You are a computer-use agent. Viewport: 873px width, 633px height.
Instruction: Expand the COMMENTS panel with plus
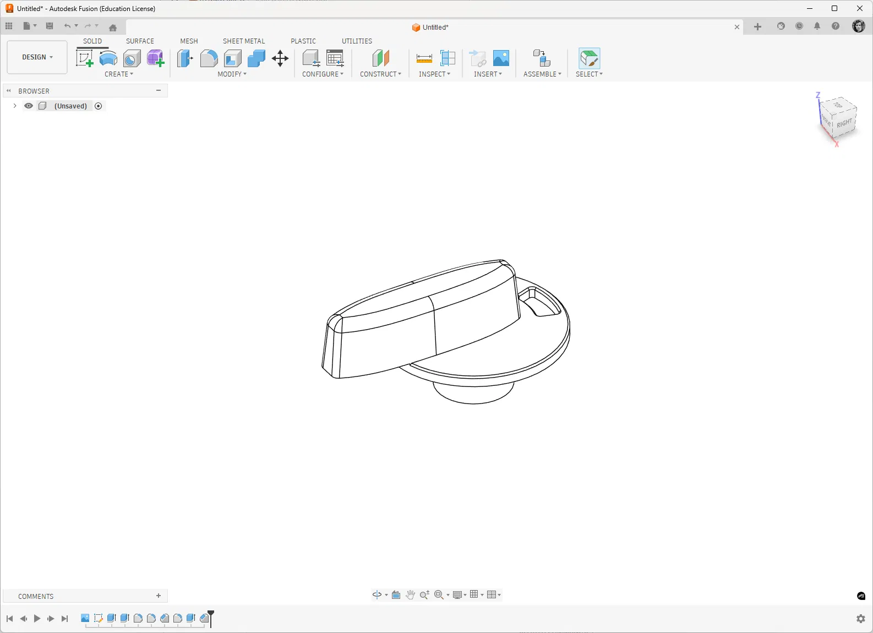click(x=159, y=596)
